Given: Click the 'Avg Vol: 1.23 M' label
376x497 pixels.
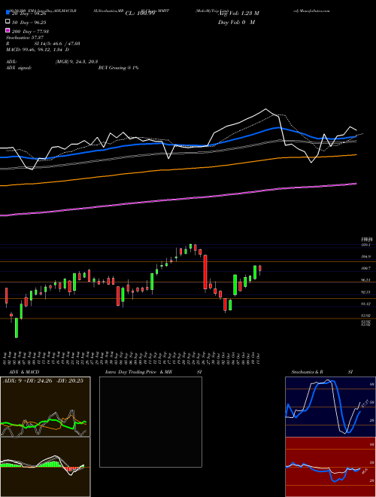Looking at the screenshot, I should (238, 14).
